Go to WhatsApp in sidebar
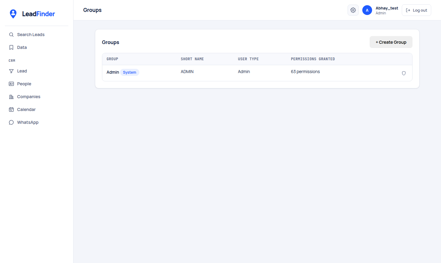 pyautogui.click(x=37, y=122)
